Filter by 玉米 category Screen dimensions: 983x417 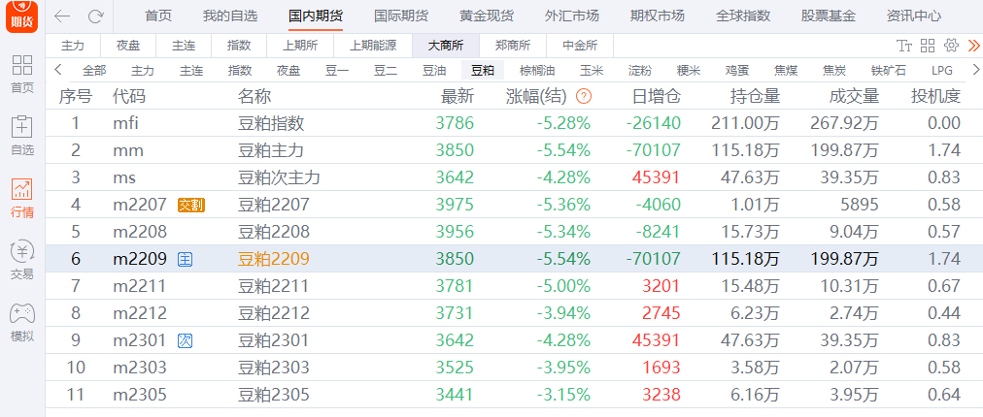[592, 70]
